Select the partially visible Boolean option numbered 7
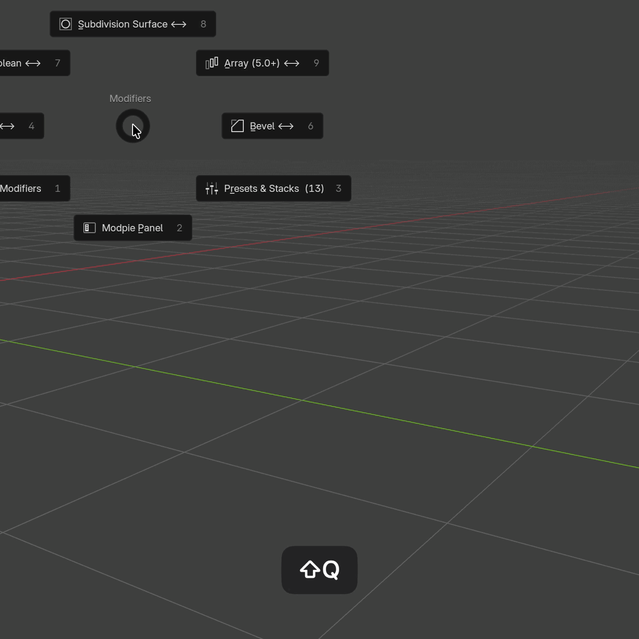The width and height of the screenshot is (639, 639). (x=35, y=63)
